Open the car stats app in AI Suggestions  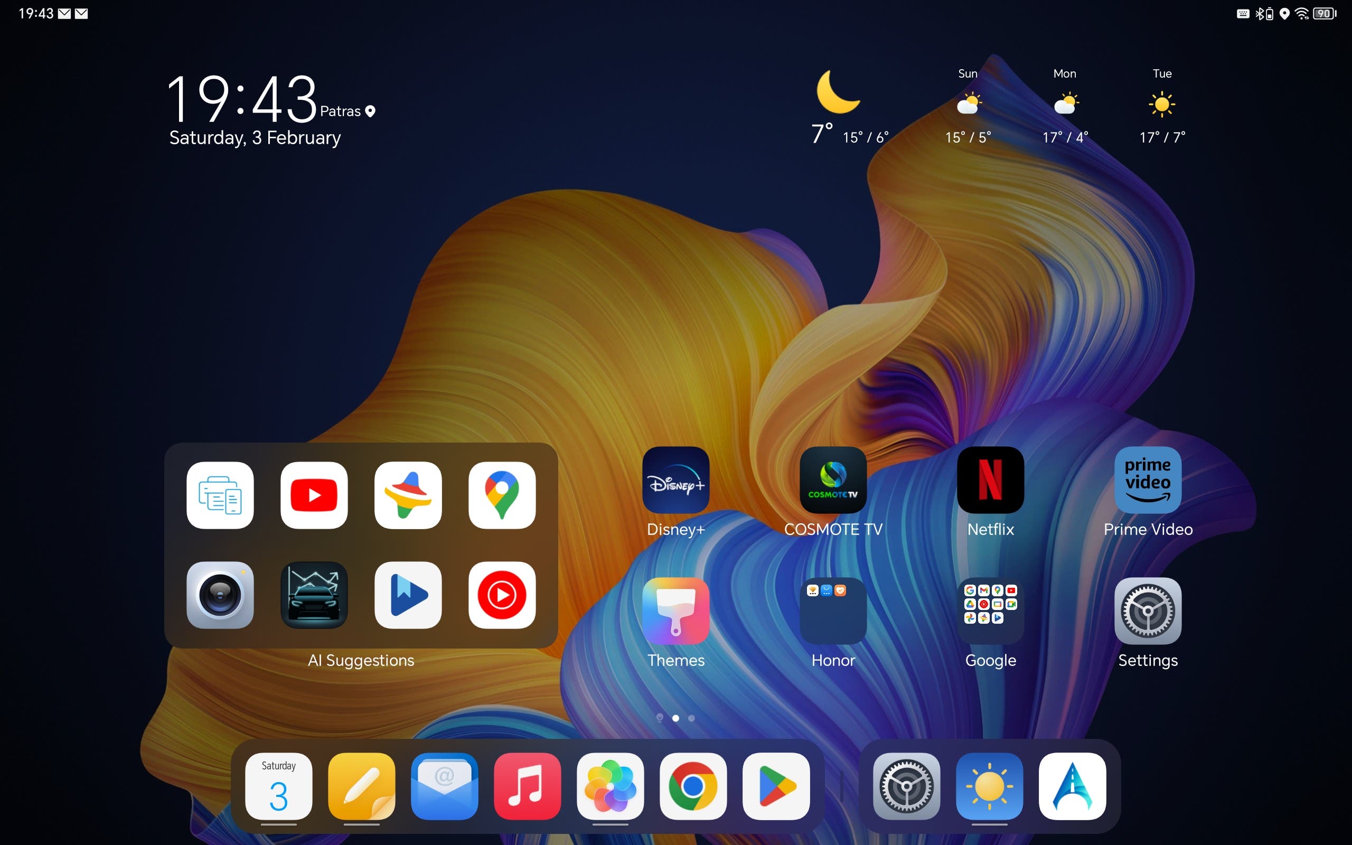coord(314,595)
